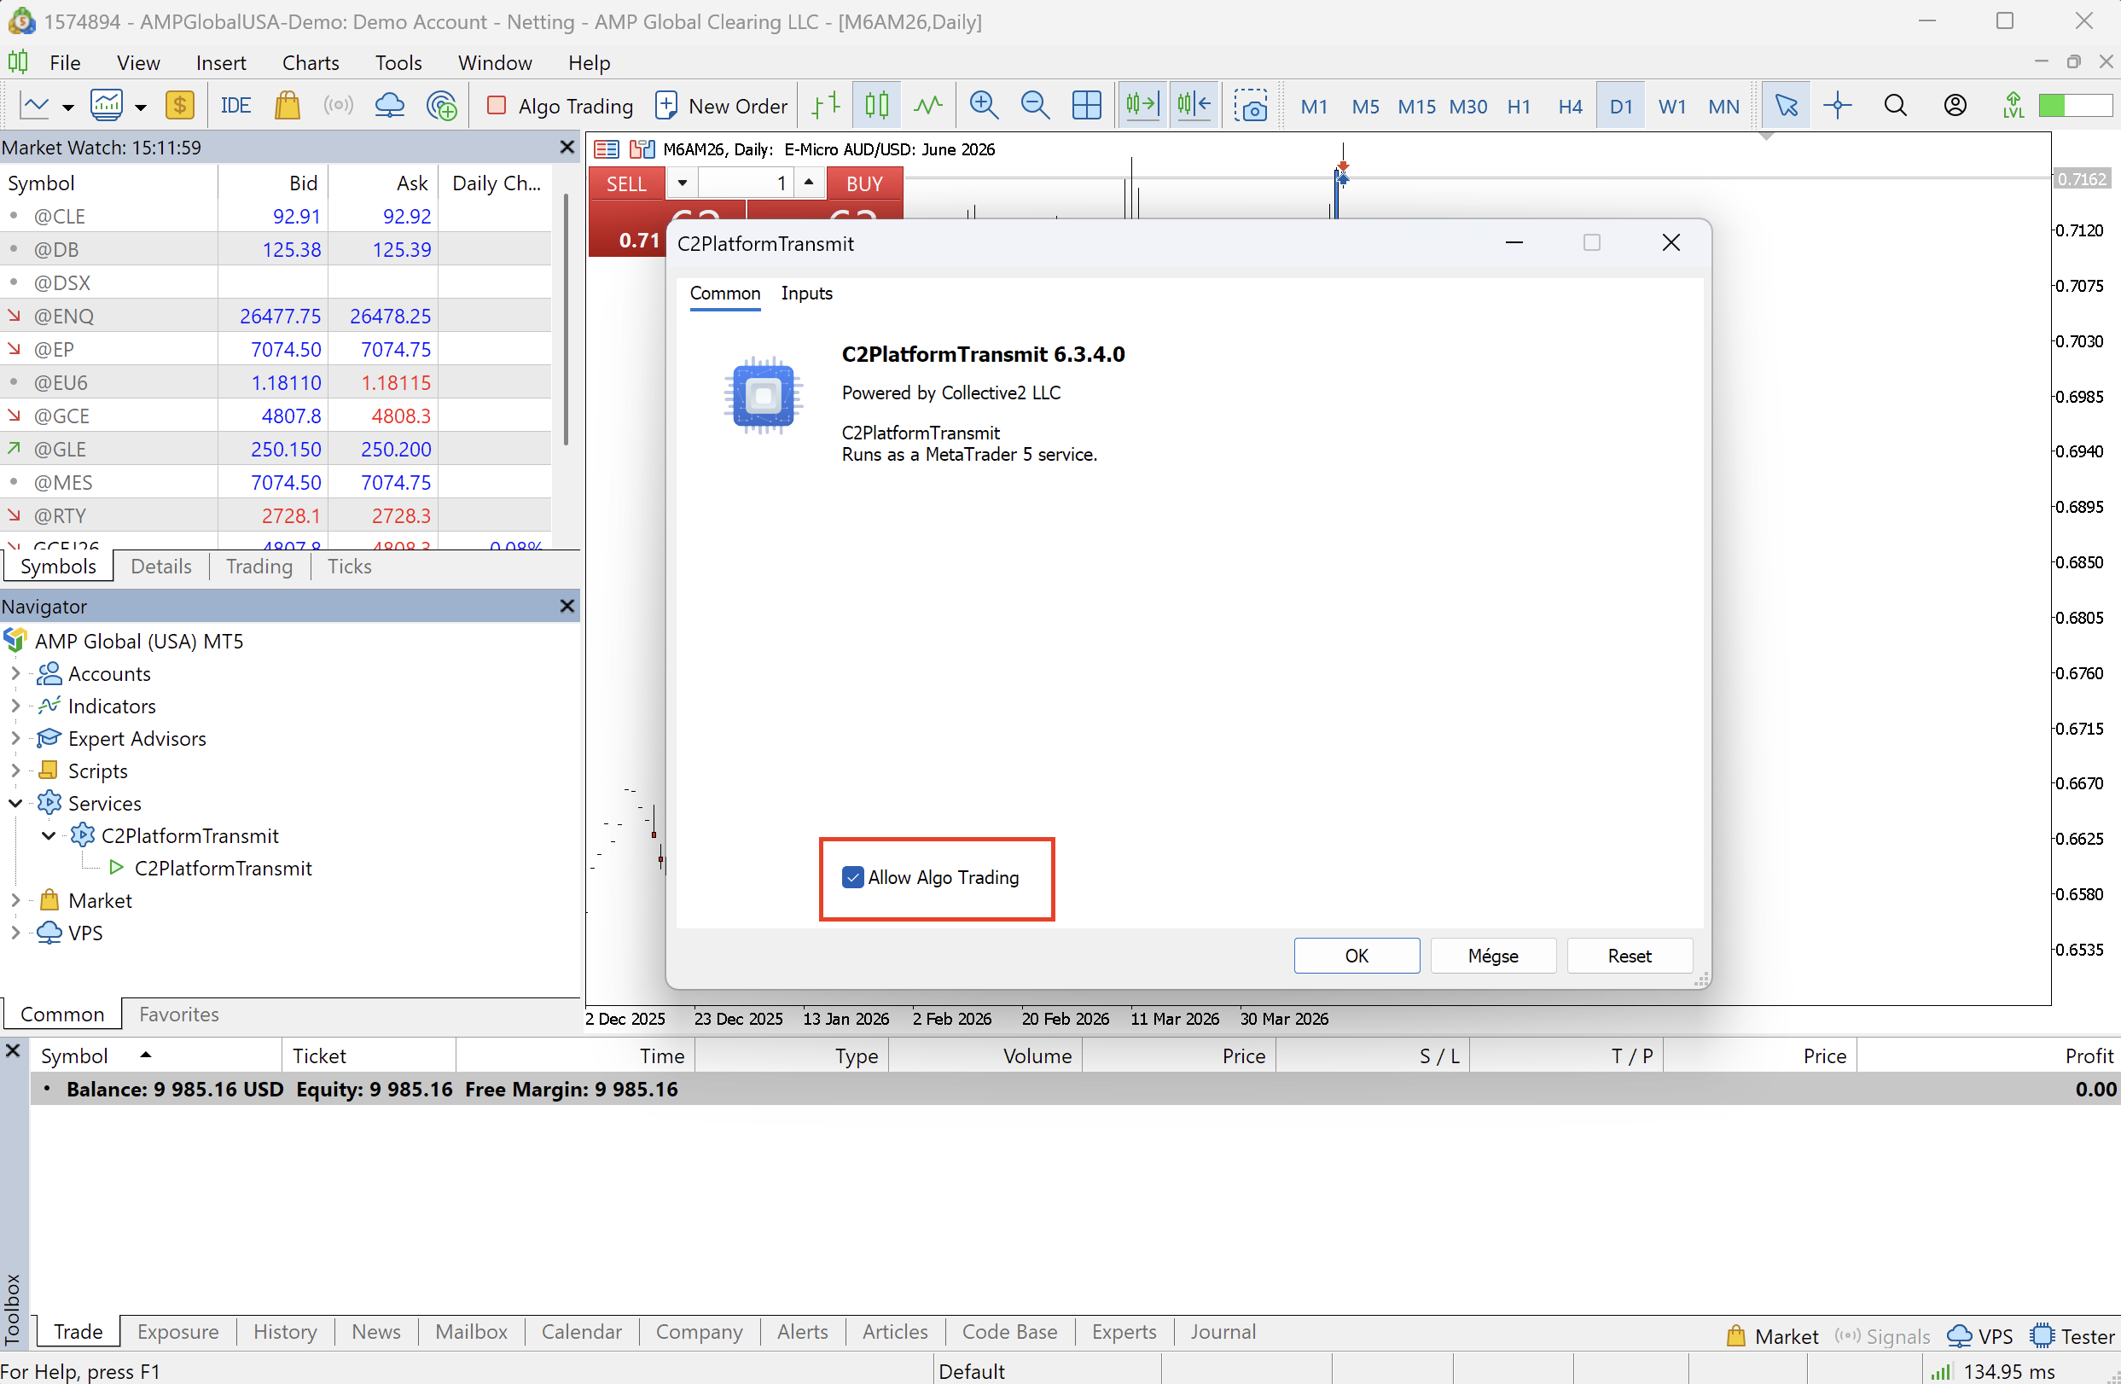Close the Toolbox panel
The width and height of the screenshot is (2121, 1384).
point(14,1050)
